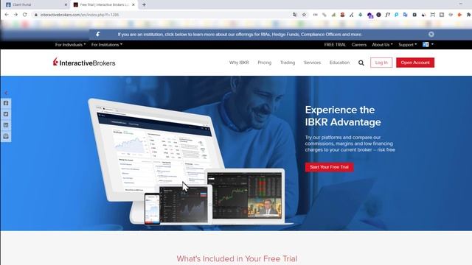Viewport: 472px width, 265px height.
Task: Open a new browser tab with plus
Action: point(144,4)
